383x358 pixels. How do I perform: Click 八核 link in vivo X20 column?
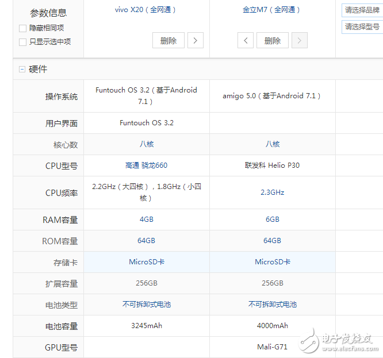click(x=147, y=144)
